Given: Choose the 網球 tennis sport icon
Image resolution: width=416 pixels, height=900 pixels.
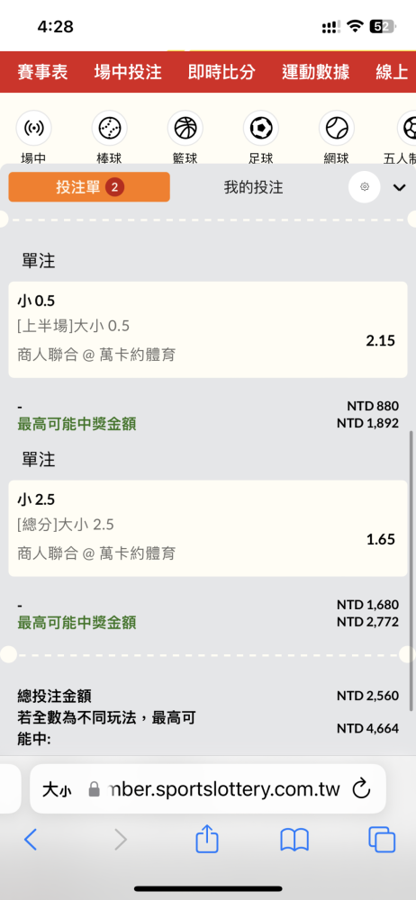Looking at the screenshot, I should [x=337, y=128].
